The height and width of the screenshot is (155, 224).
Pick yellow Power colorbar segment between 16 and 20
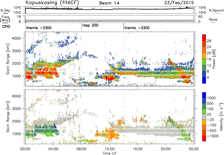pyautogui.click(x=204, y=56)
